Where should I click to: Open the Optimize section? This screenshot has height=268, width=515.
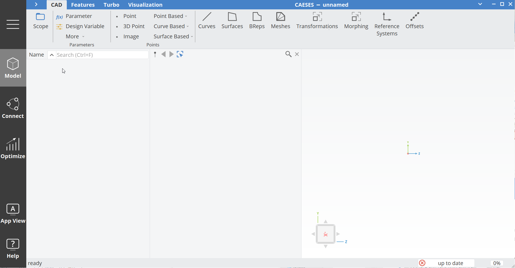click(x=13, y=148)
